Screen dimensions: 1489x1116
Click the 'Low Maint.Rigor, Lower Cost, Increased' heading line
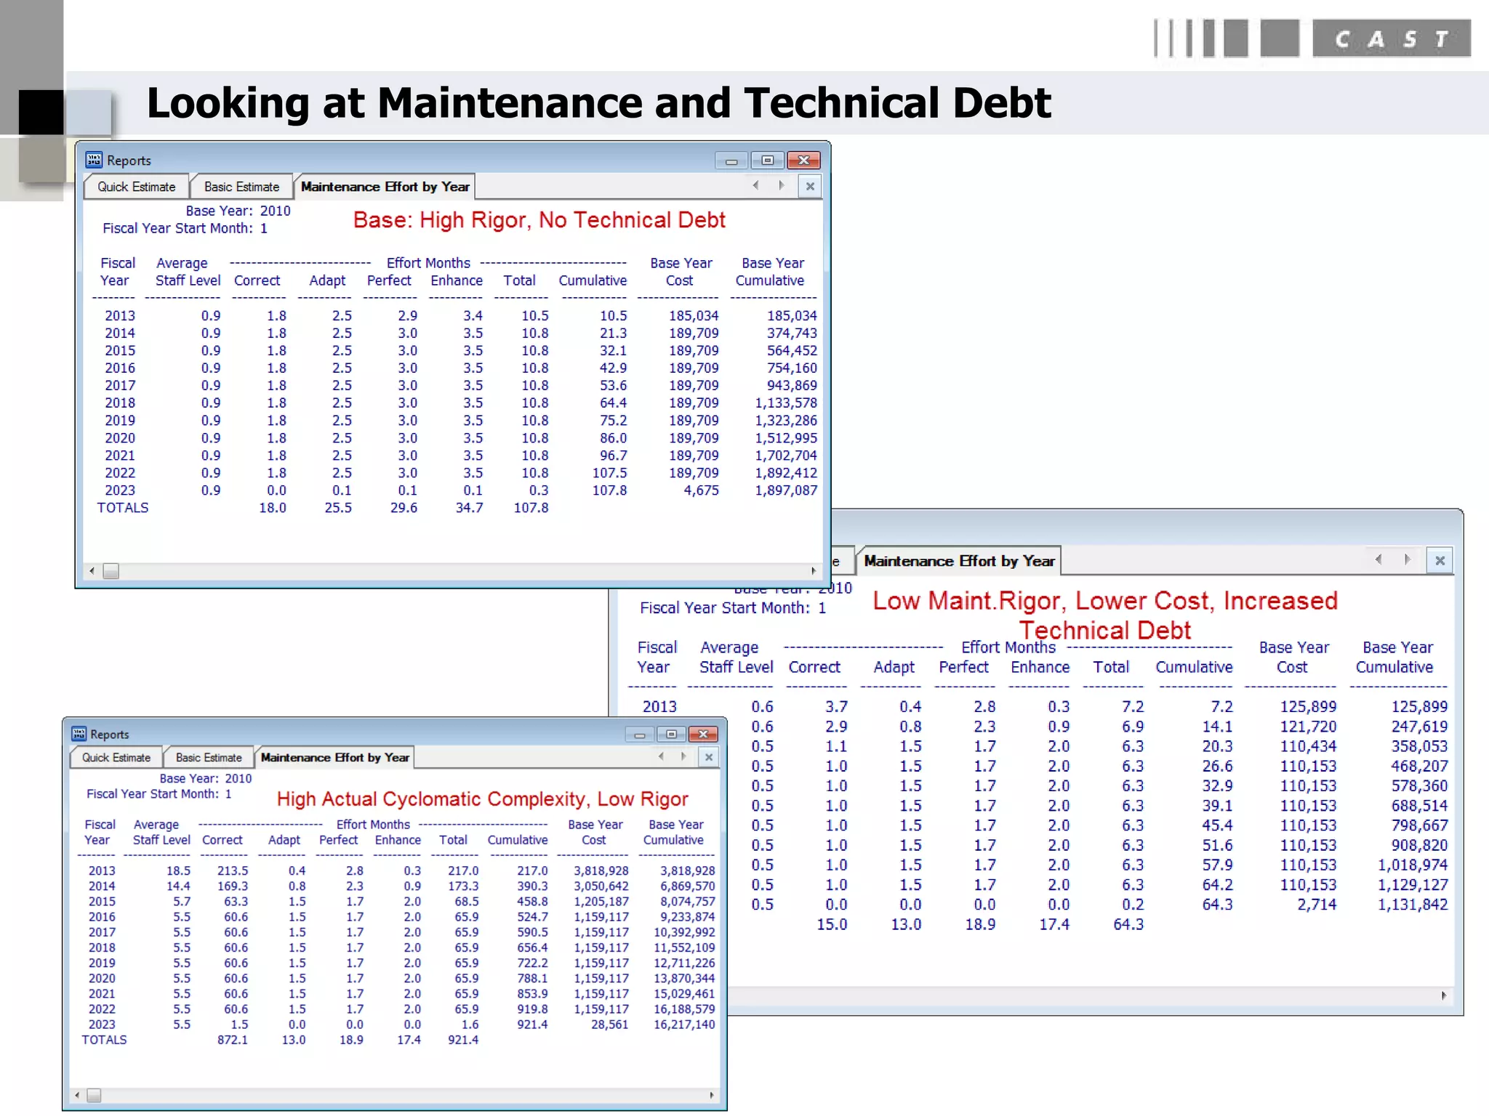coord(1105,601)
